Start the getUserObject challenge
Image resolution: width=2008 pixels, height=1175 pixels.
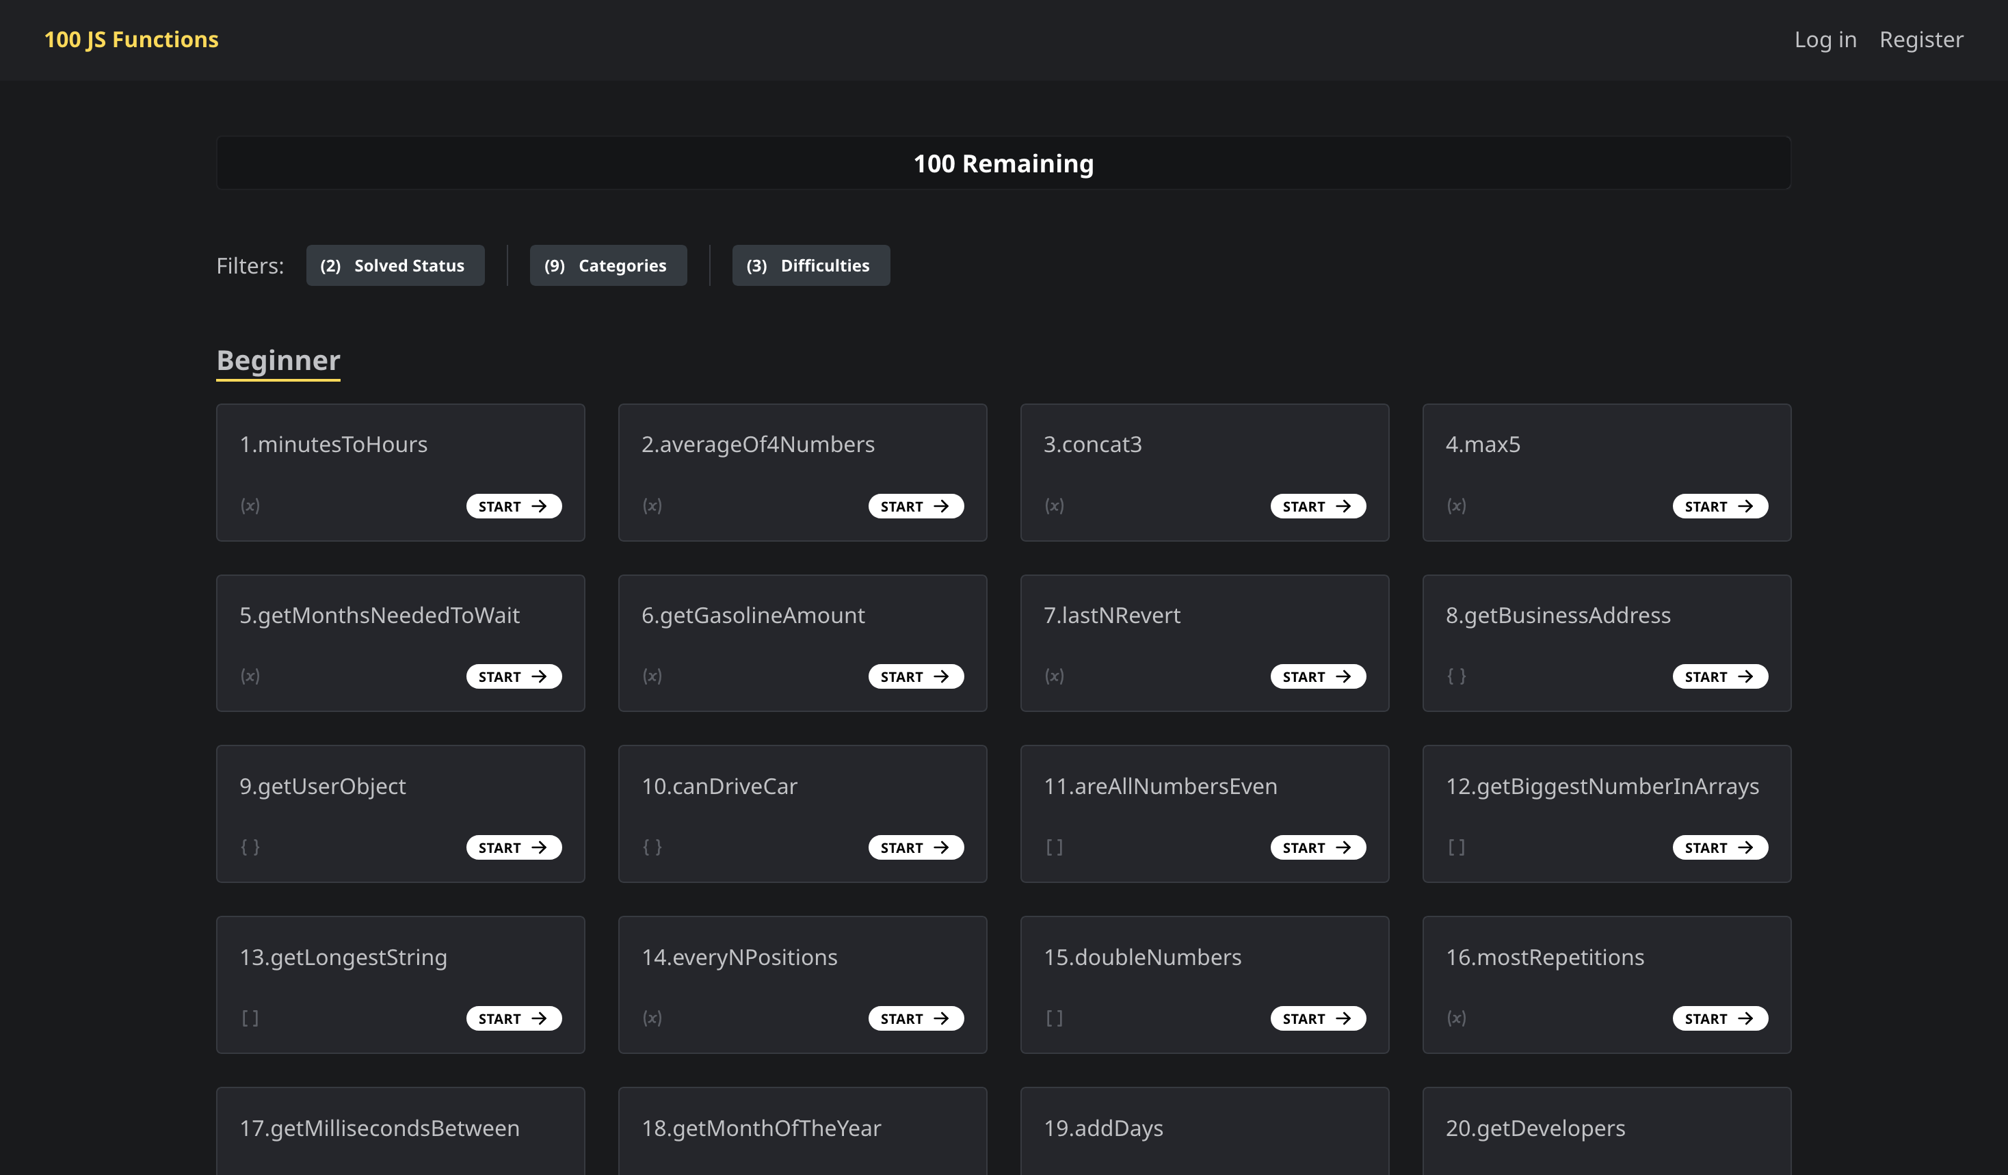coord(514,847)
